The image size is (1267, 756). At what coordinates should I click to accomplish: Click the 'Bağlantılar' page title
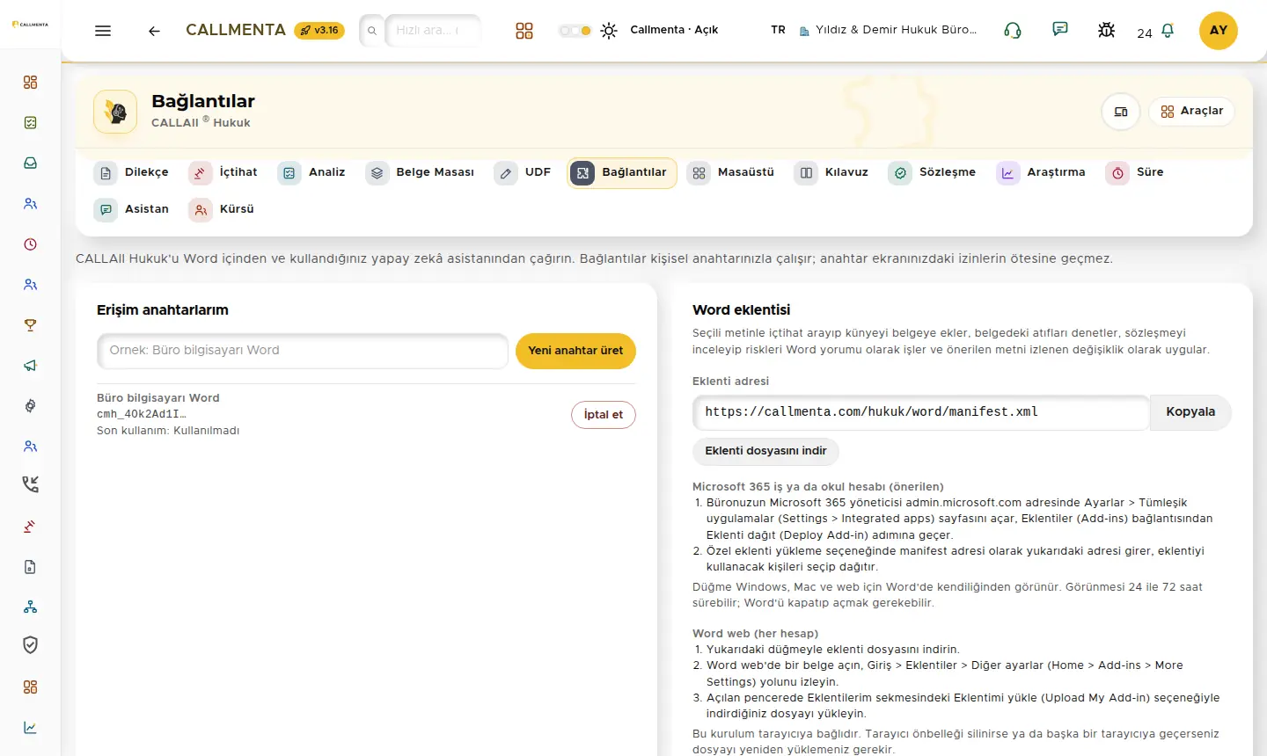click(203, 101)
